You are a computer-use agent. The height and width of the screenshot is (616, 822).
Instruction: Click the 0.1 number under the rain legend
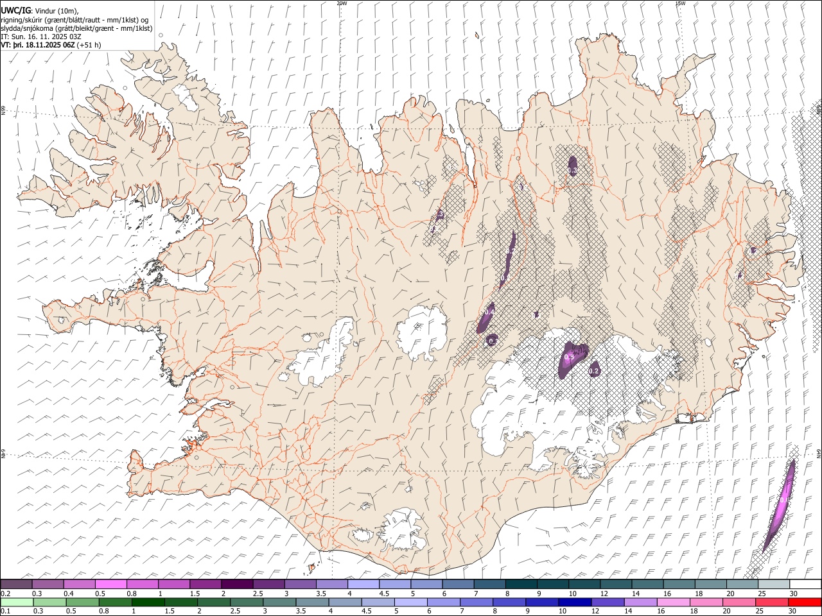click(x=4, y=612)
